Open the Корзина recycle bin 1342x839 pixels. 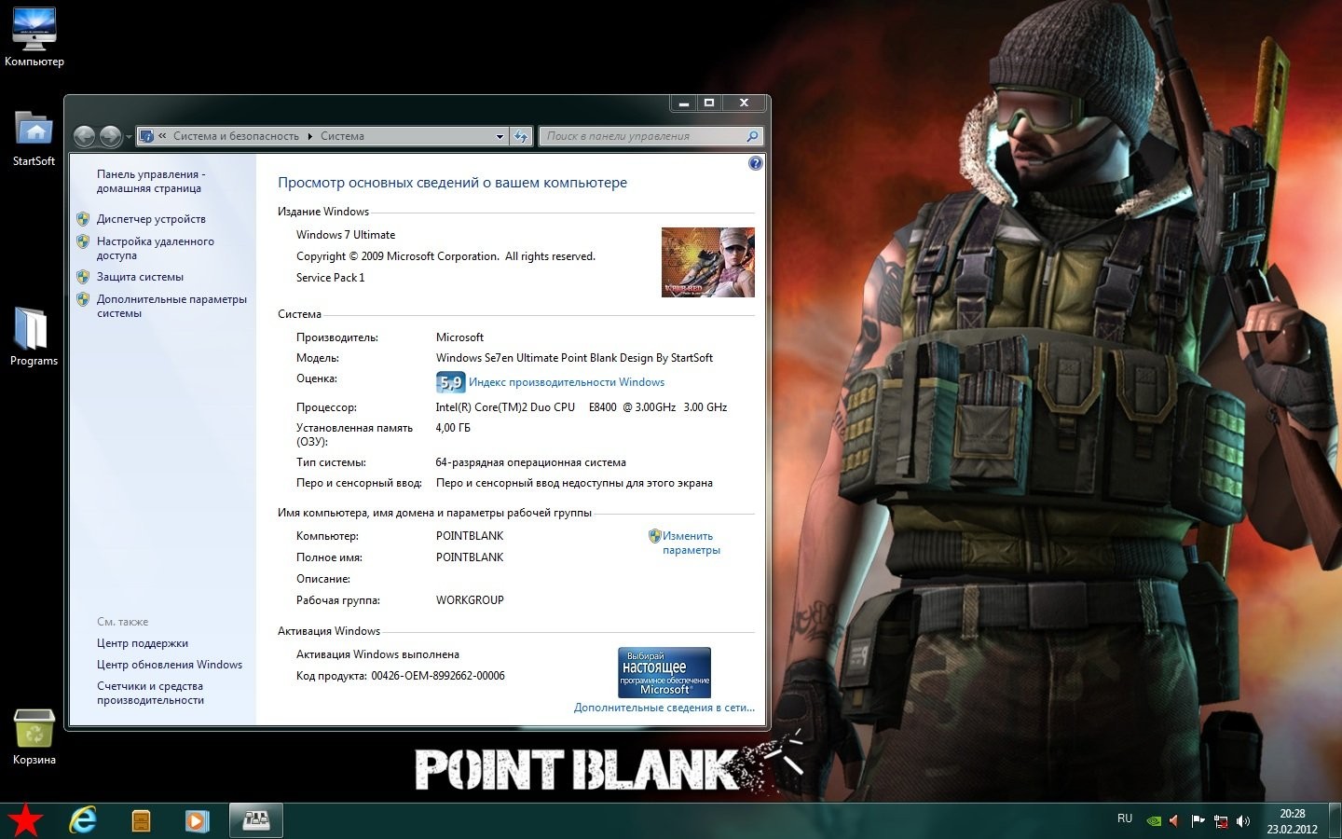click(34, 736)
